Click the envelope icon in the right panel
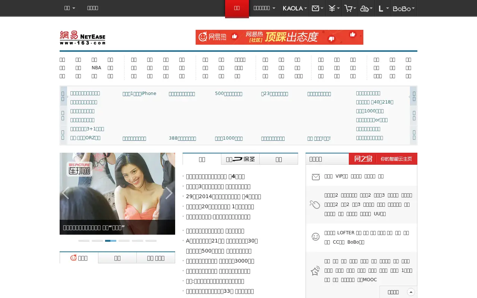Screen dimensions: 477x298 316,177
